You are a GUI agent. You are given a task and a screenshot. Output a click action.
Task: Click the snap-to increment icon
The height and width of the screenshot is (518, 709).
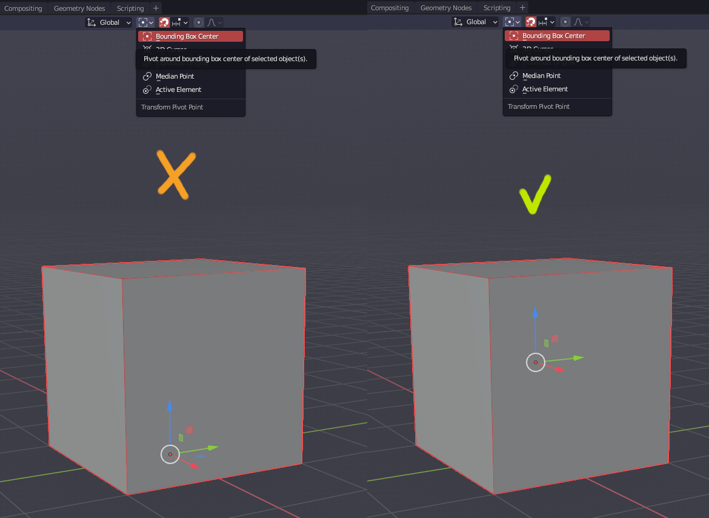pyautogui.click(x=176, y=22)
